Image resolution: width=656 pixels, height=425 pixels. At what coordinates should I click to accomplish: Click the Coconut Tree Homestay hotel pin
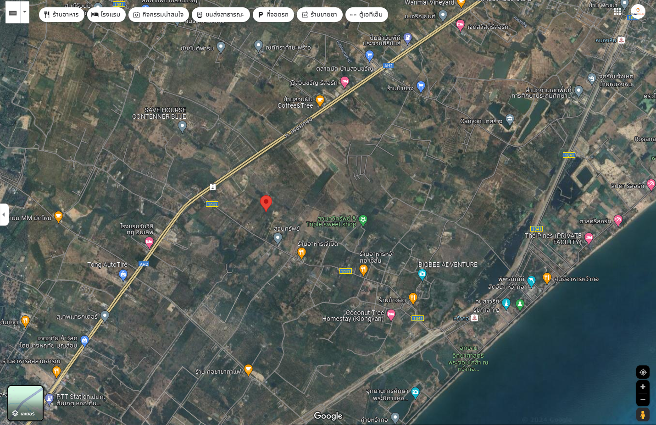(391, 315)
